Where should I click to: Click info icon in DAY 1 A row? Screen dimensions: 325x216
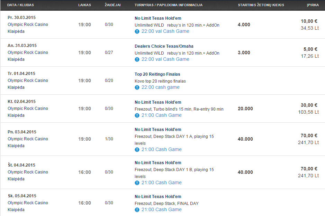point(137,150)
